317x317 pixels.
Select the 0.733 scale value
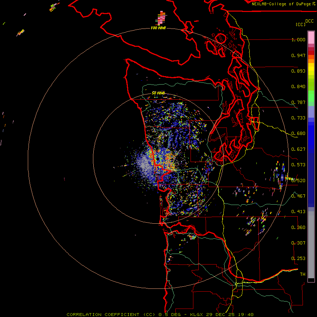[x=298, y=118]
